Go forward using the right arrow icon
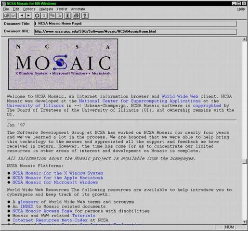 pyautogui.click(x=28, y=16)
